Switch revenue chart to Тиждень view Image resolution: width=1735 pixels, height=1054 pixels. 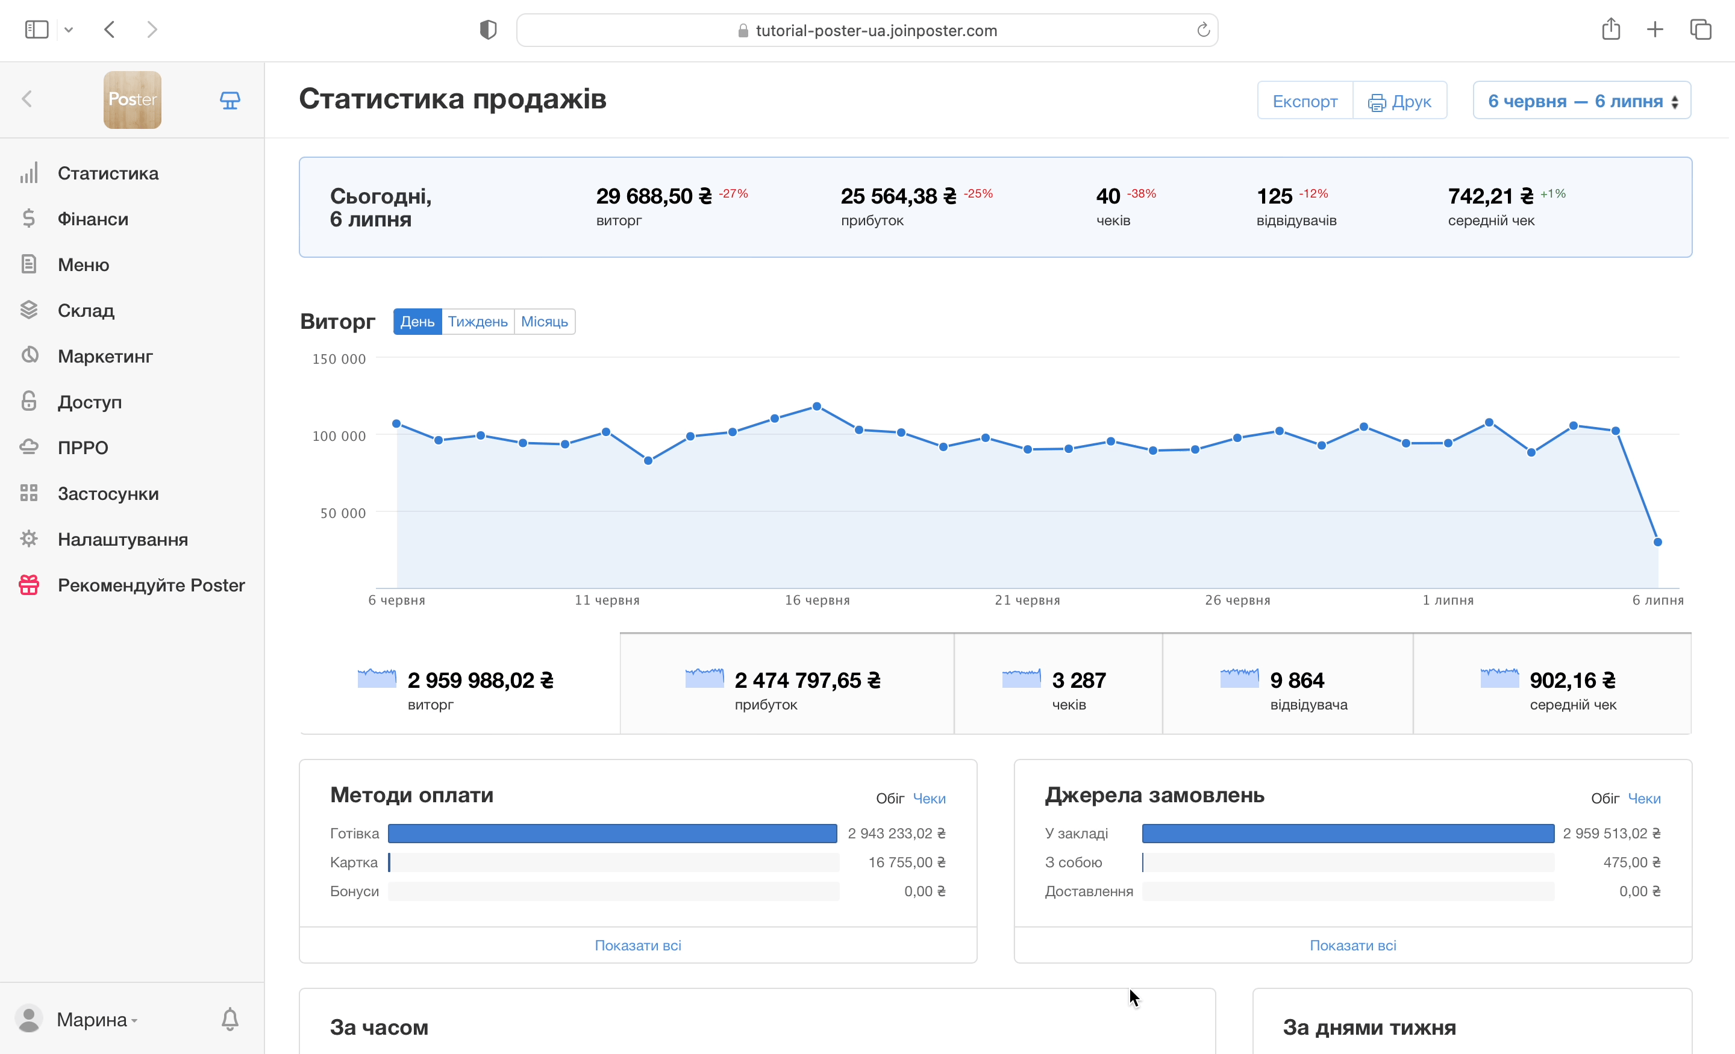click(x=477, y=322)
